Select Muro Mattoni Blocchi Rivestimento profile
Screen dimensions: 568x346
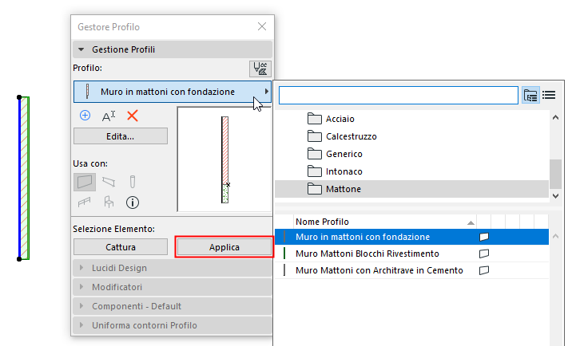(x=367, y=254)
